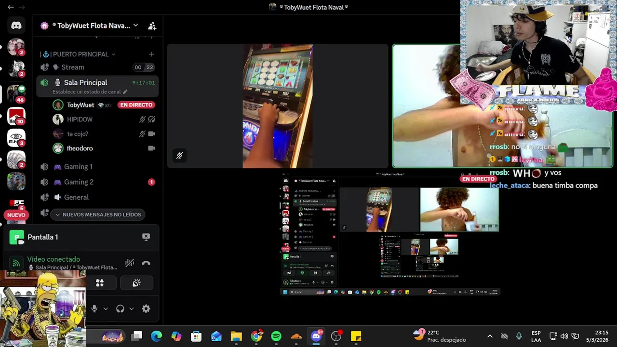Screen dimensions: 617x347
Task: Stop streaming Pantalla 1 icon
Action: tap(146, 237)
